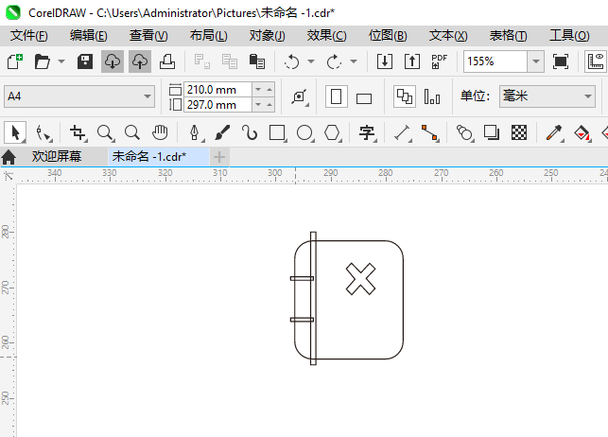608x437 pixels.
Task: Open the 文件(F) menu
Action: [x=29, y=36]
